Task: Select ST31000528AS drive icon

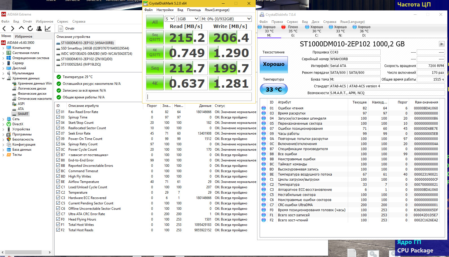Action: (x=58, y=64)
